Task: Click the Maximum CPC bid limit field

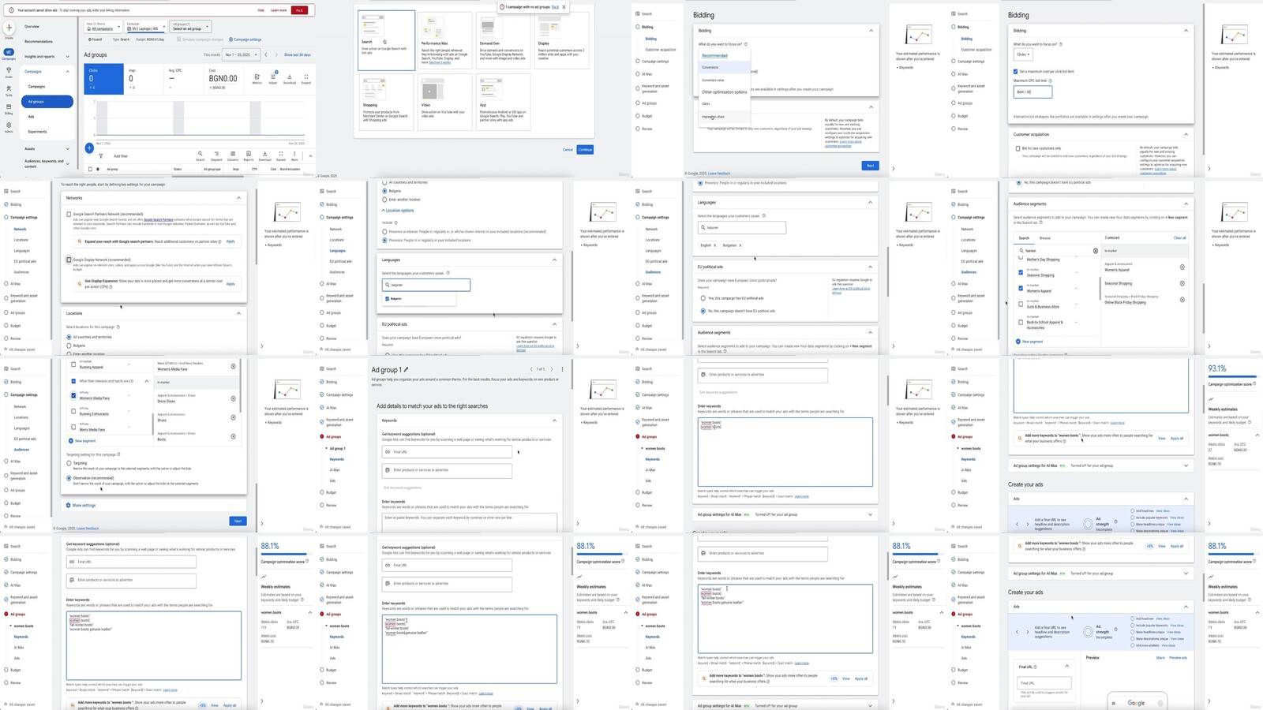Action: click(1033, 92)
